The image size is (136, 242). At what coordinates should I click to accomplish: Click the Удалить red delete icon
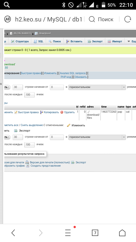(62, 112)
